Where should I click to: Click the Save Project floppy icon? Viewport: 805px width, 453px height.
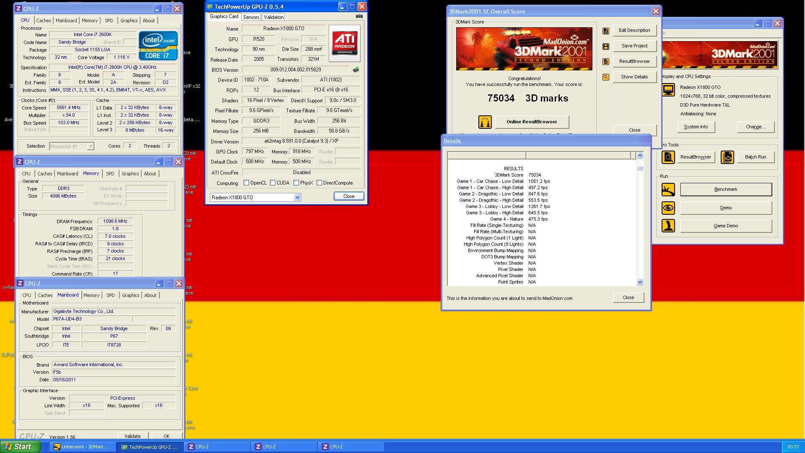coord(605,46)
